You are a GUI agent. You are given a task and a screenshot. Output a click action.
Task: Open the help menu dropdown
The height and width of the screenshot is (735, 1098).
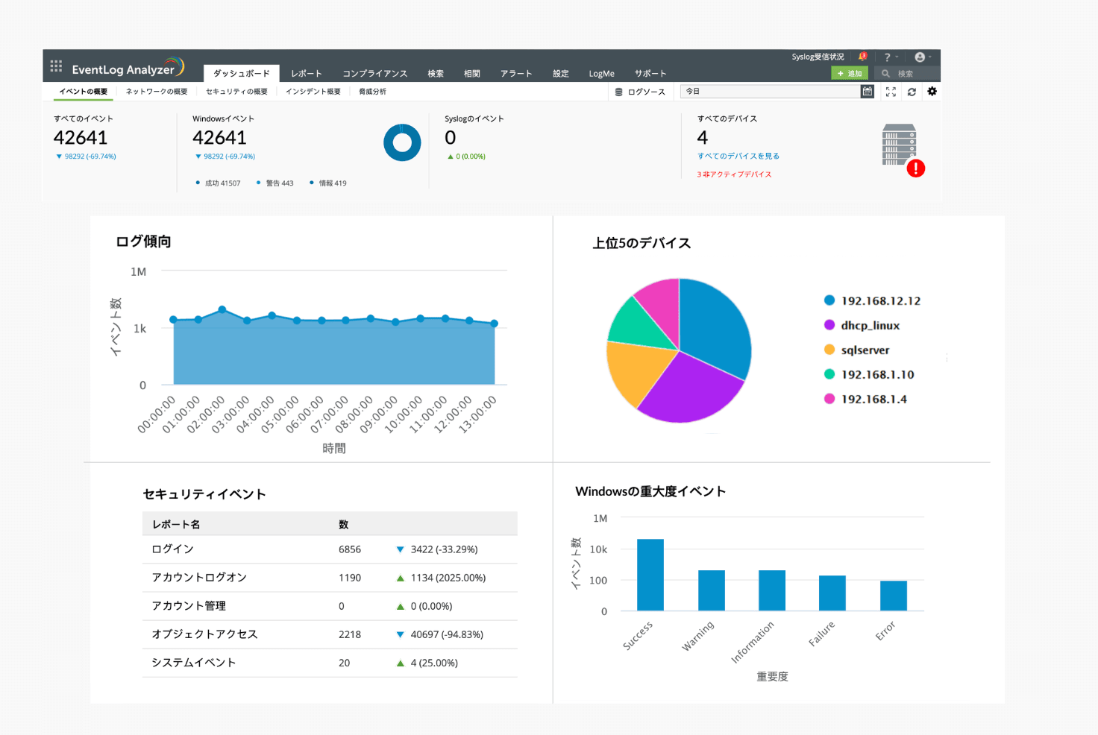[889, 57]
